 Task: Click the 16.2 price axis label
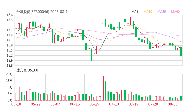pyautogui.click(x=10, y=55)
